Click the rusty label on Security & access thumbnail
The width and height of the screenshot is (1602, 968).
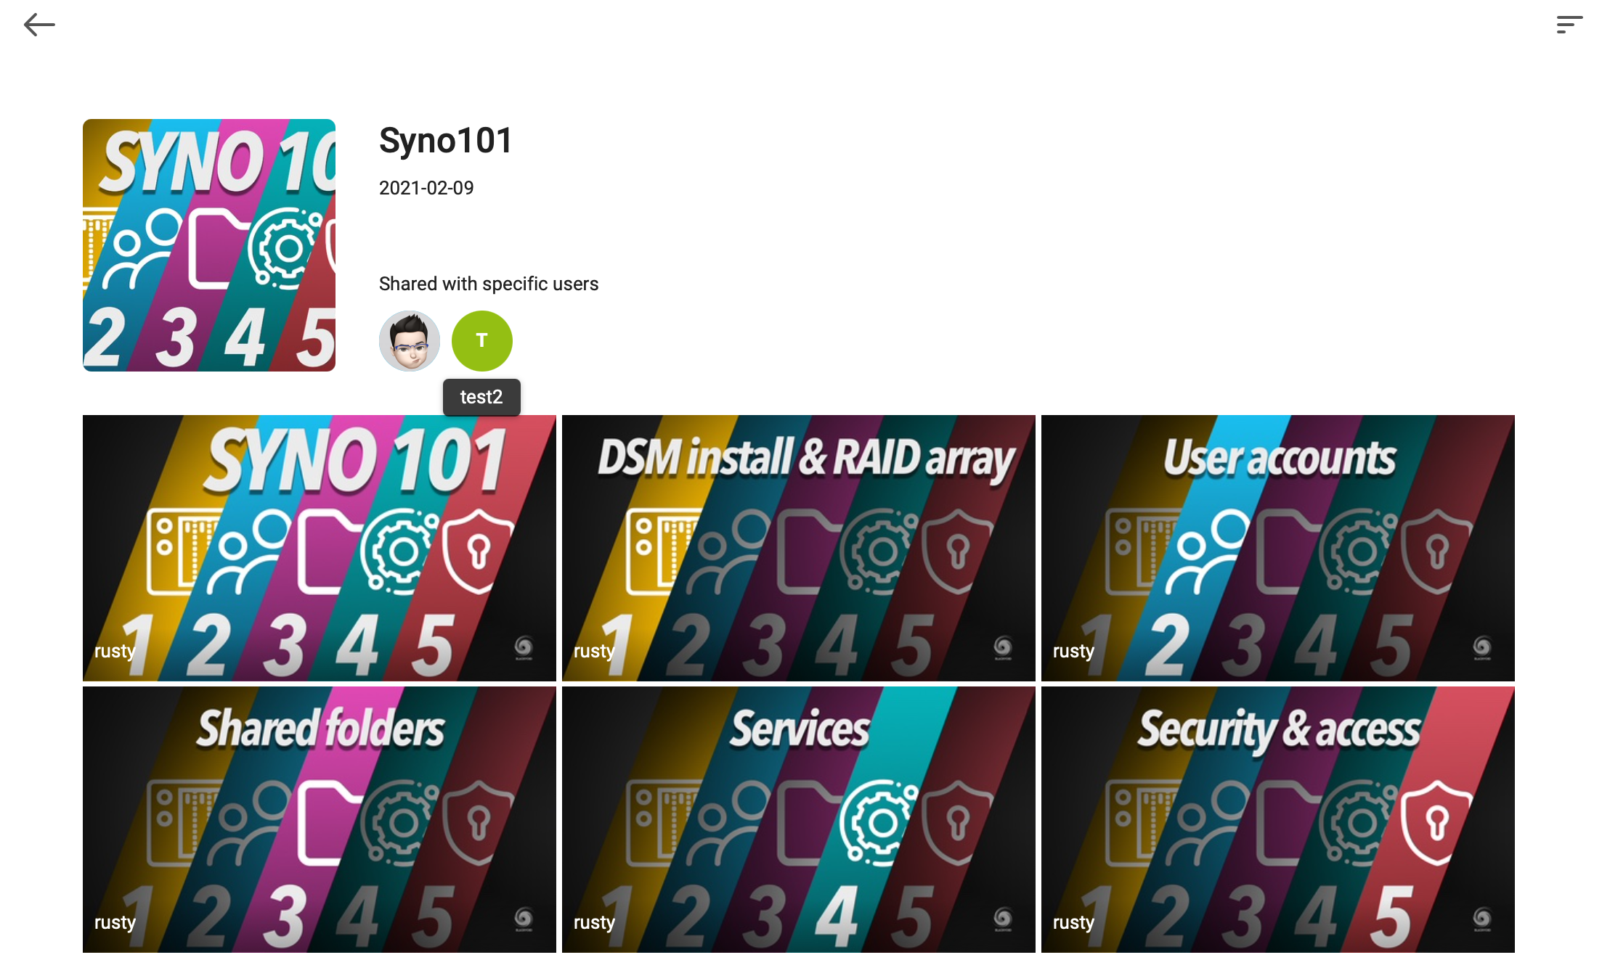(x=1073, y=922)
